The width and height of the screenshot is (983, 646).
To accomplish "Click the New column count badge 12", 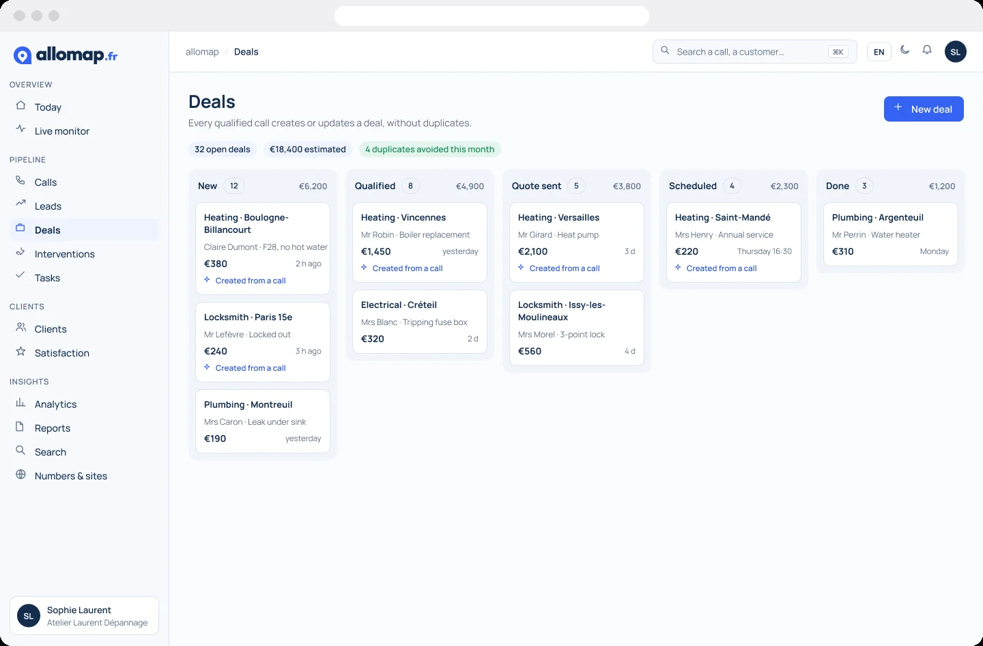I will tap(234, 186).
